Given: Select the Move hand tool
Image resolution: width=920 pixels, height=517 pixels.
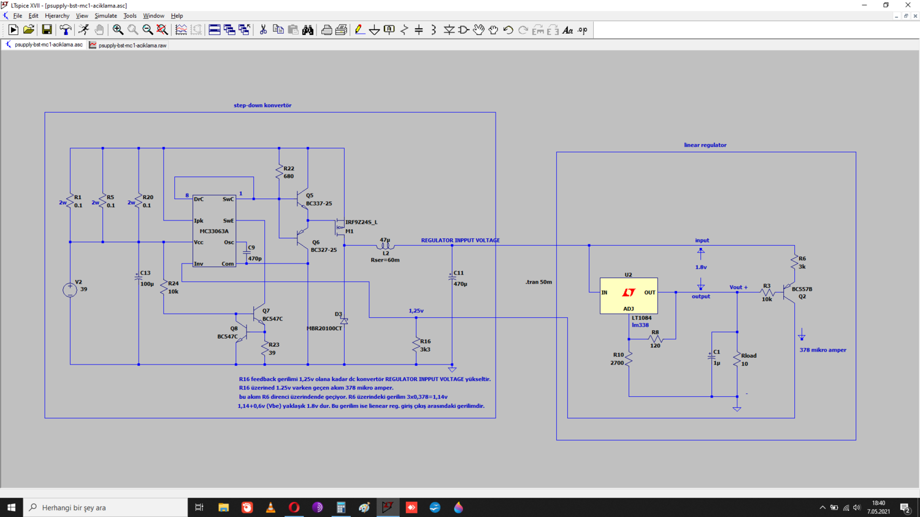Looking at the screenshot, I should (x=478, y=30).
